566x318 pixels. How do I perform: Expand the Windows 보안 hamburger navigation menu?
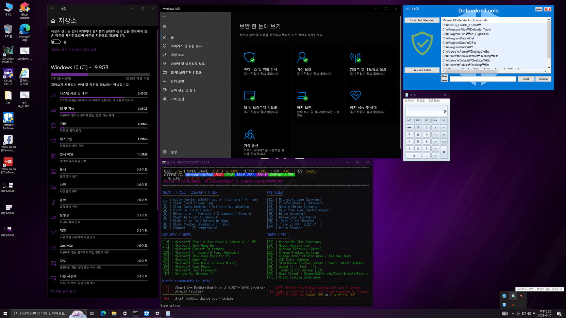[165, 26]
